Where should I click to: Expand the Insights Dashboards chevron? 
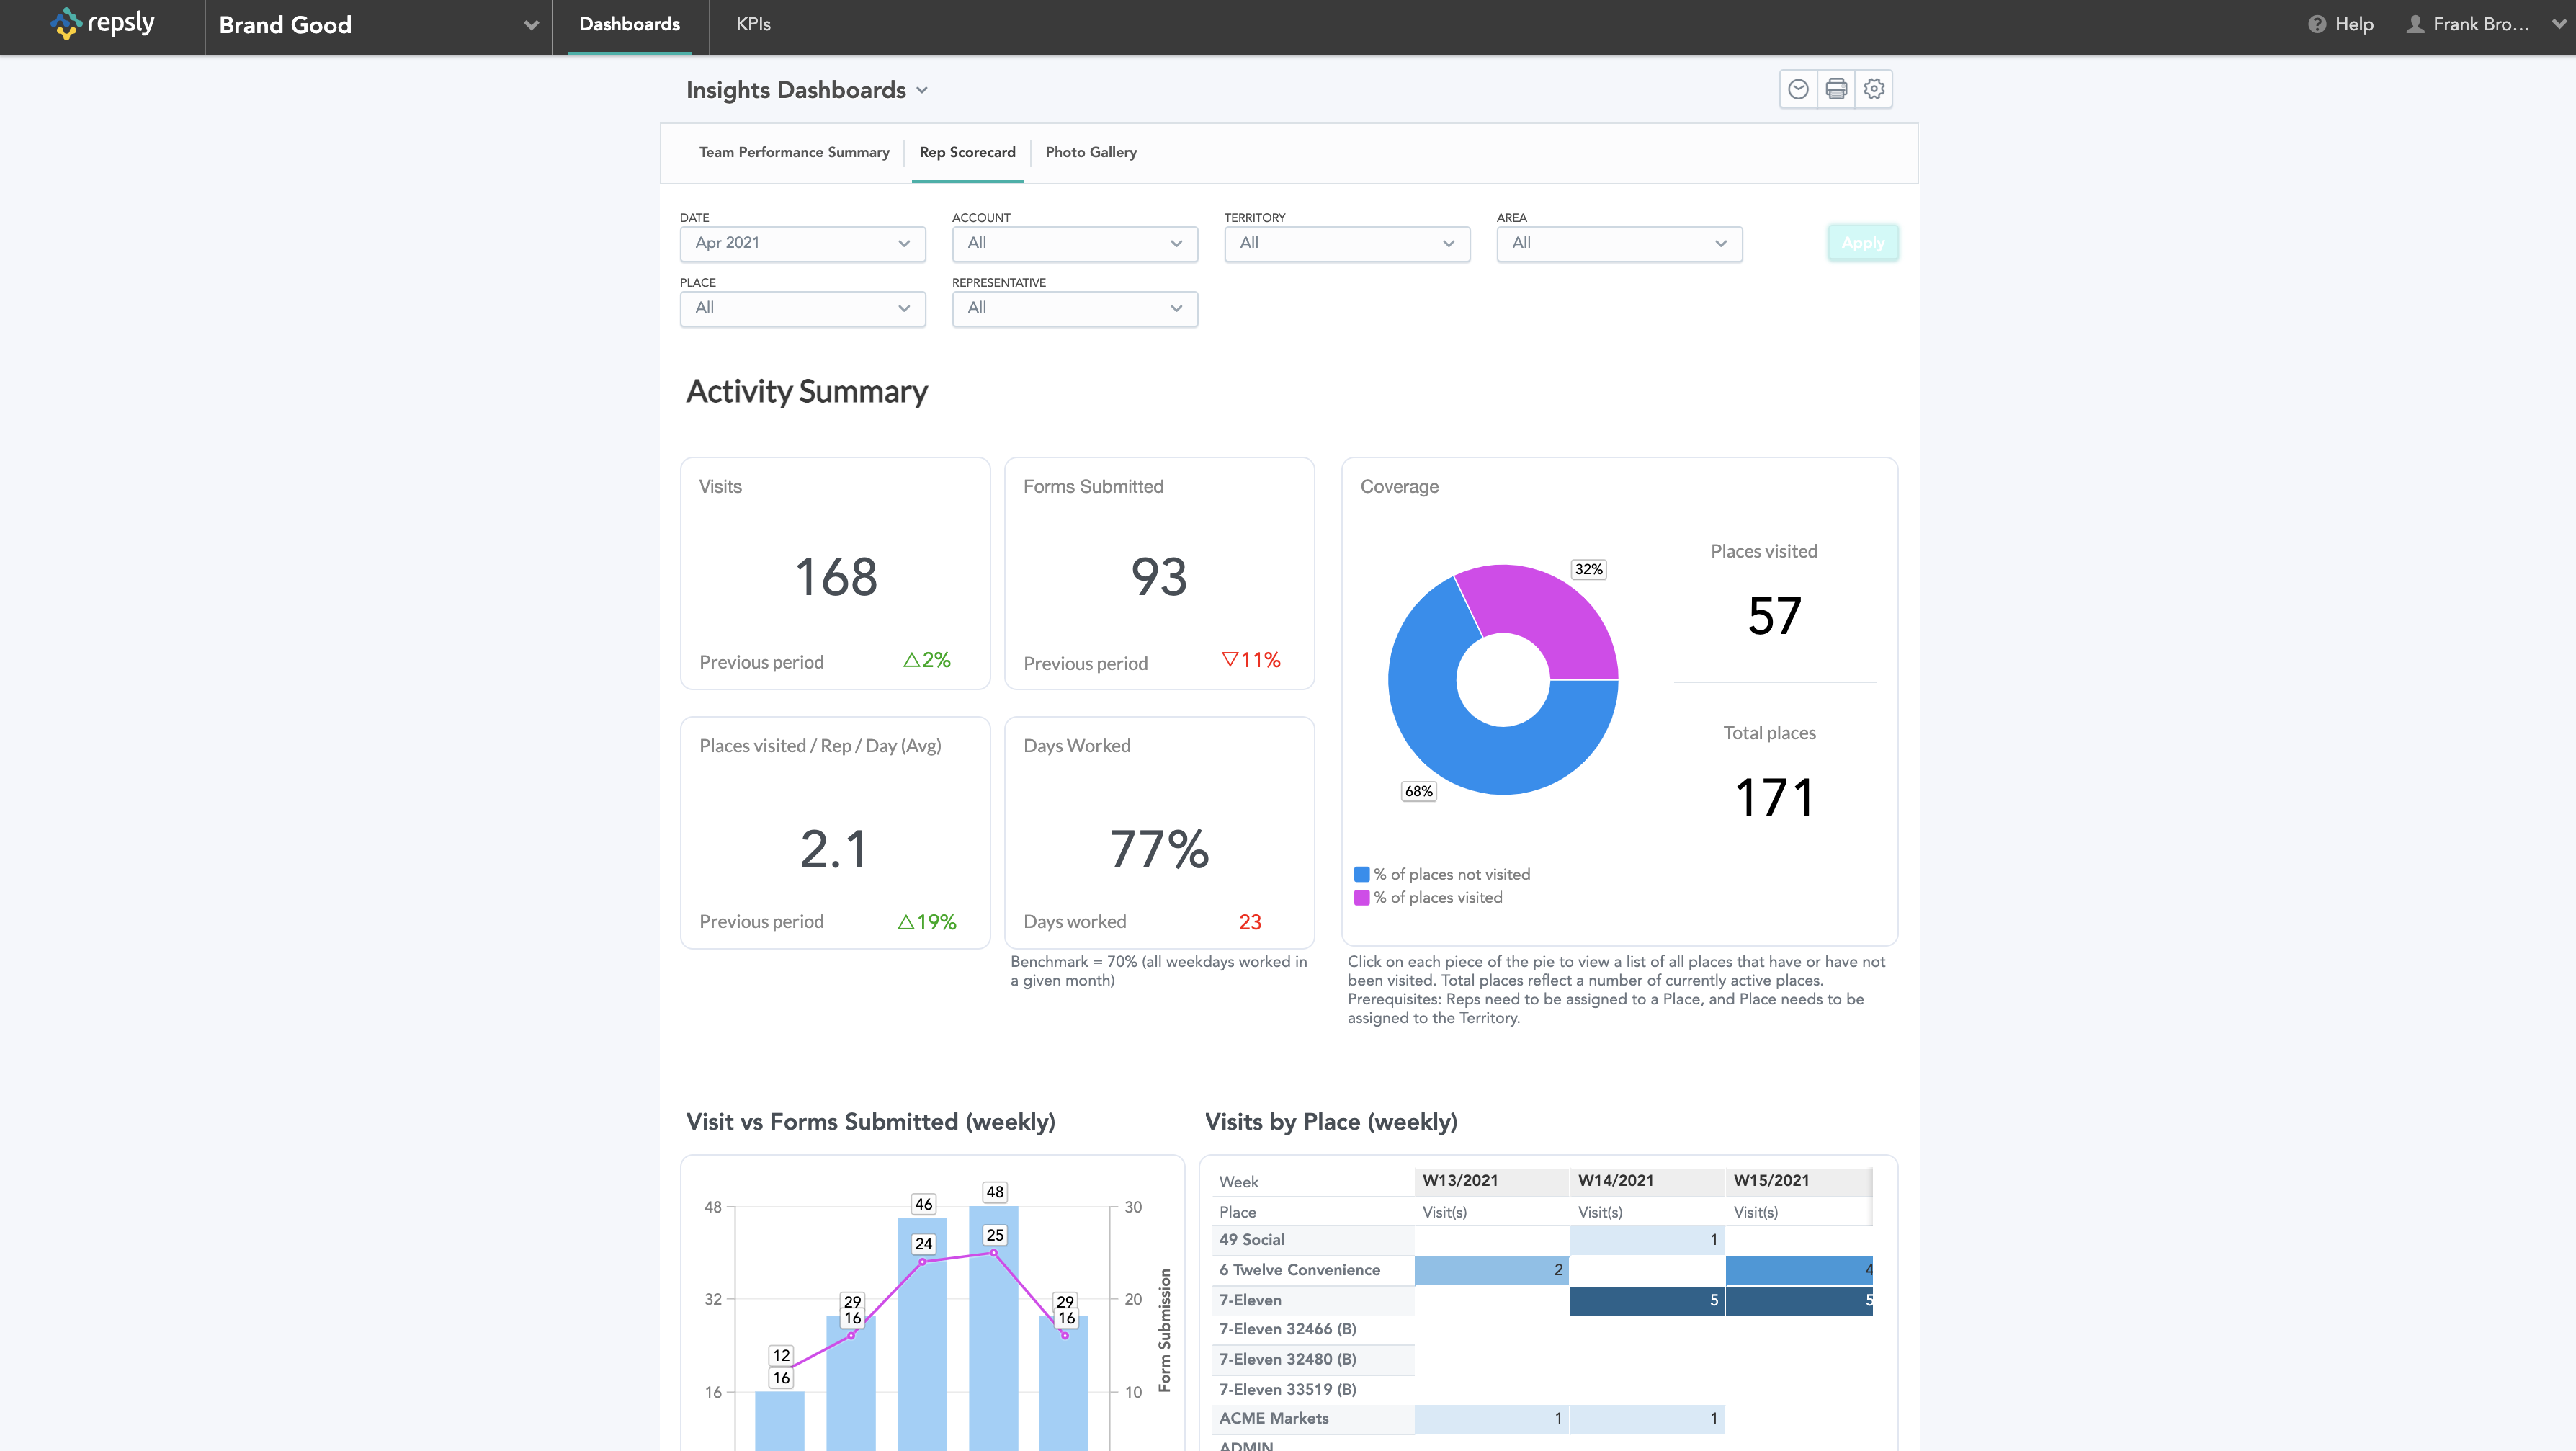click(922, 90)
